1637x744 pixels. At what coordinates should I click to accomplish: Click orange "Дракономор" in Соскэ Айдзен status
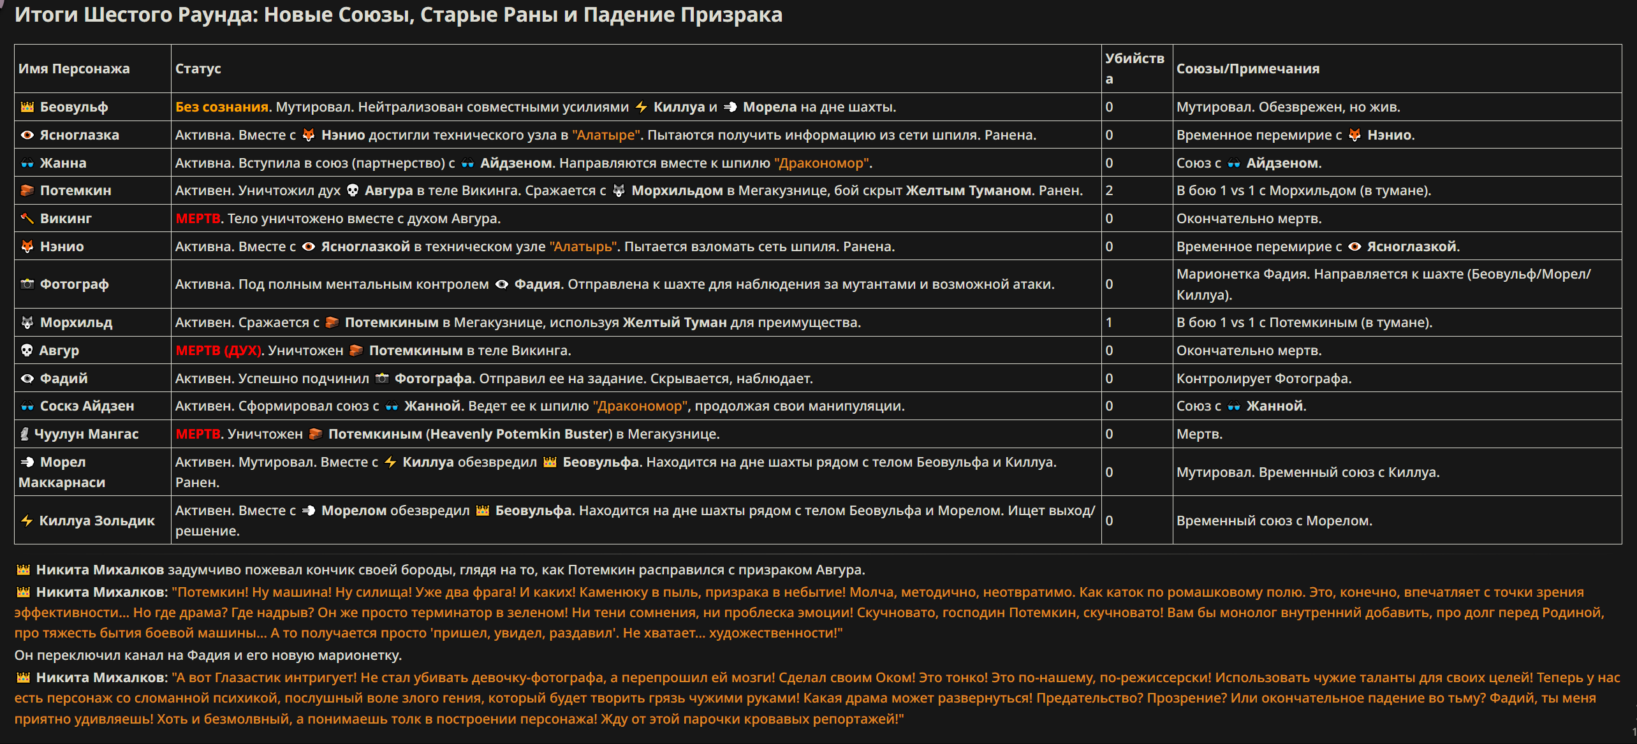pyautogui.click(x=640, y=406)
